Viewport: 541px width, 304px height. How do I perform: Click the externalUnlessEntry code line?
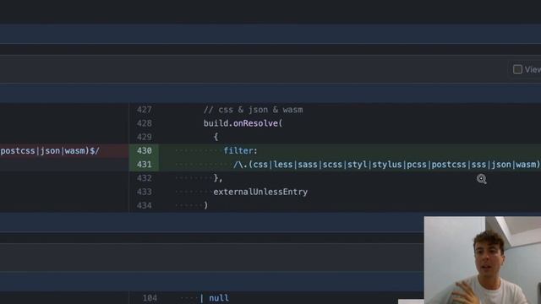point(260,192)
